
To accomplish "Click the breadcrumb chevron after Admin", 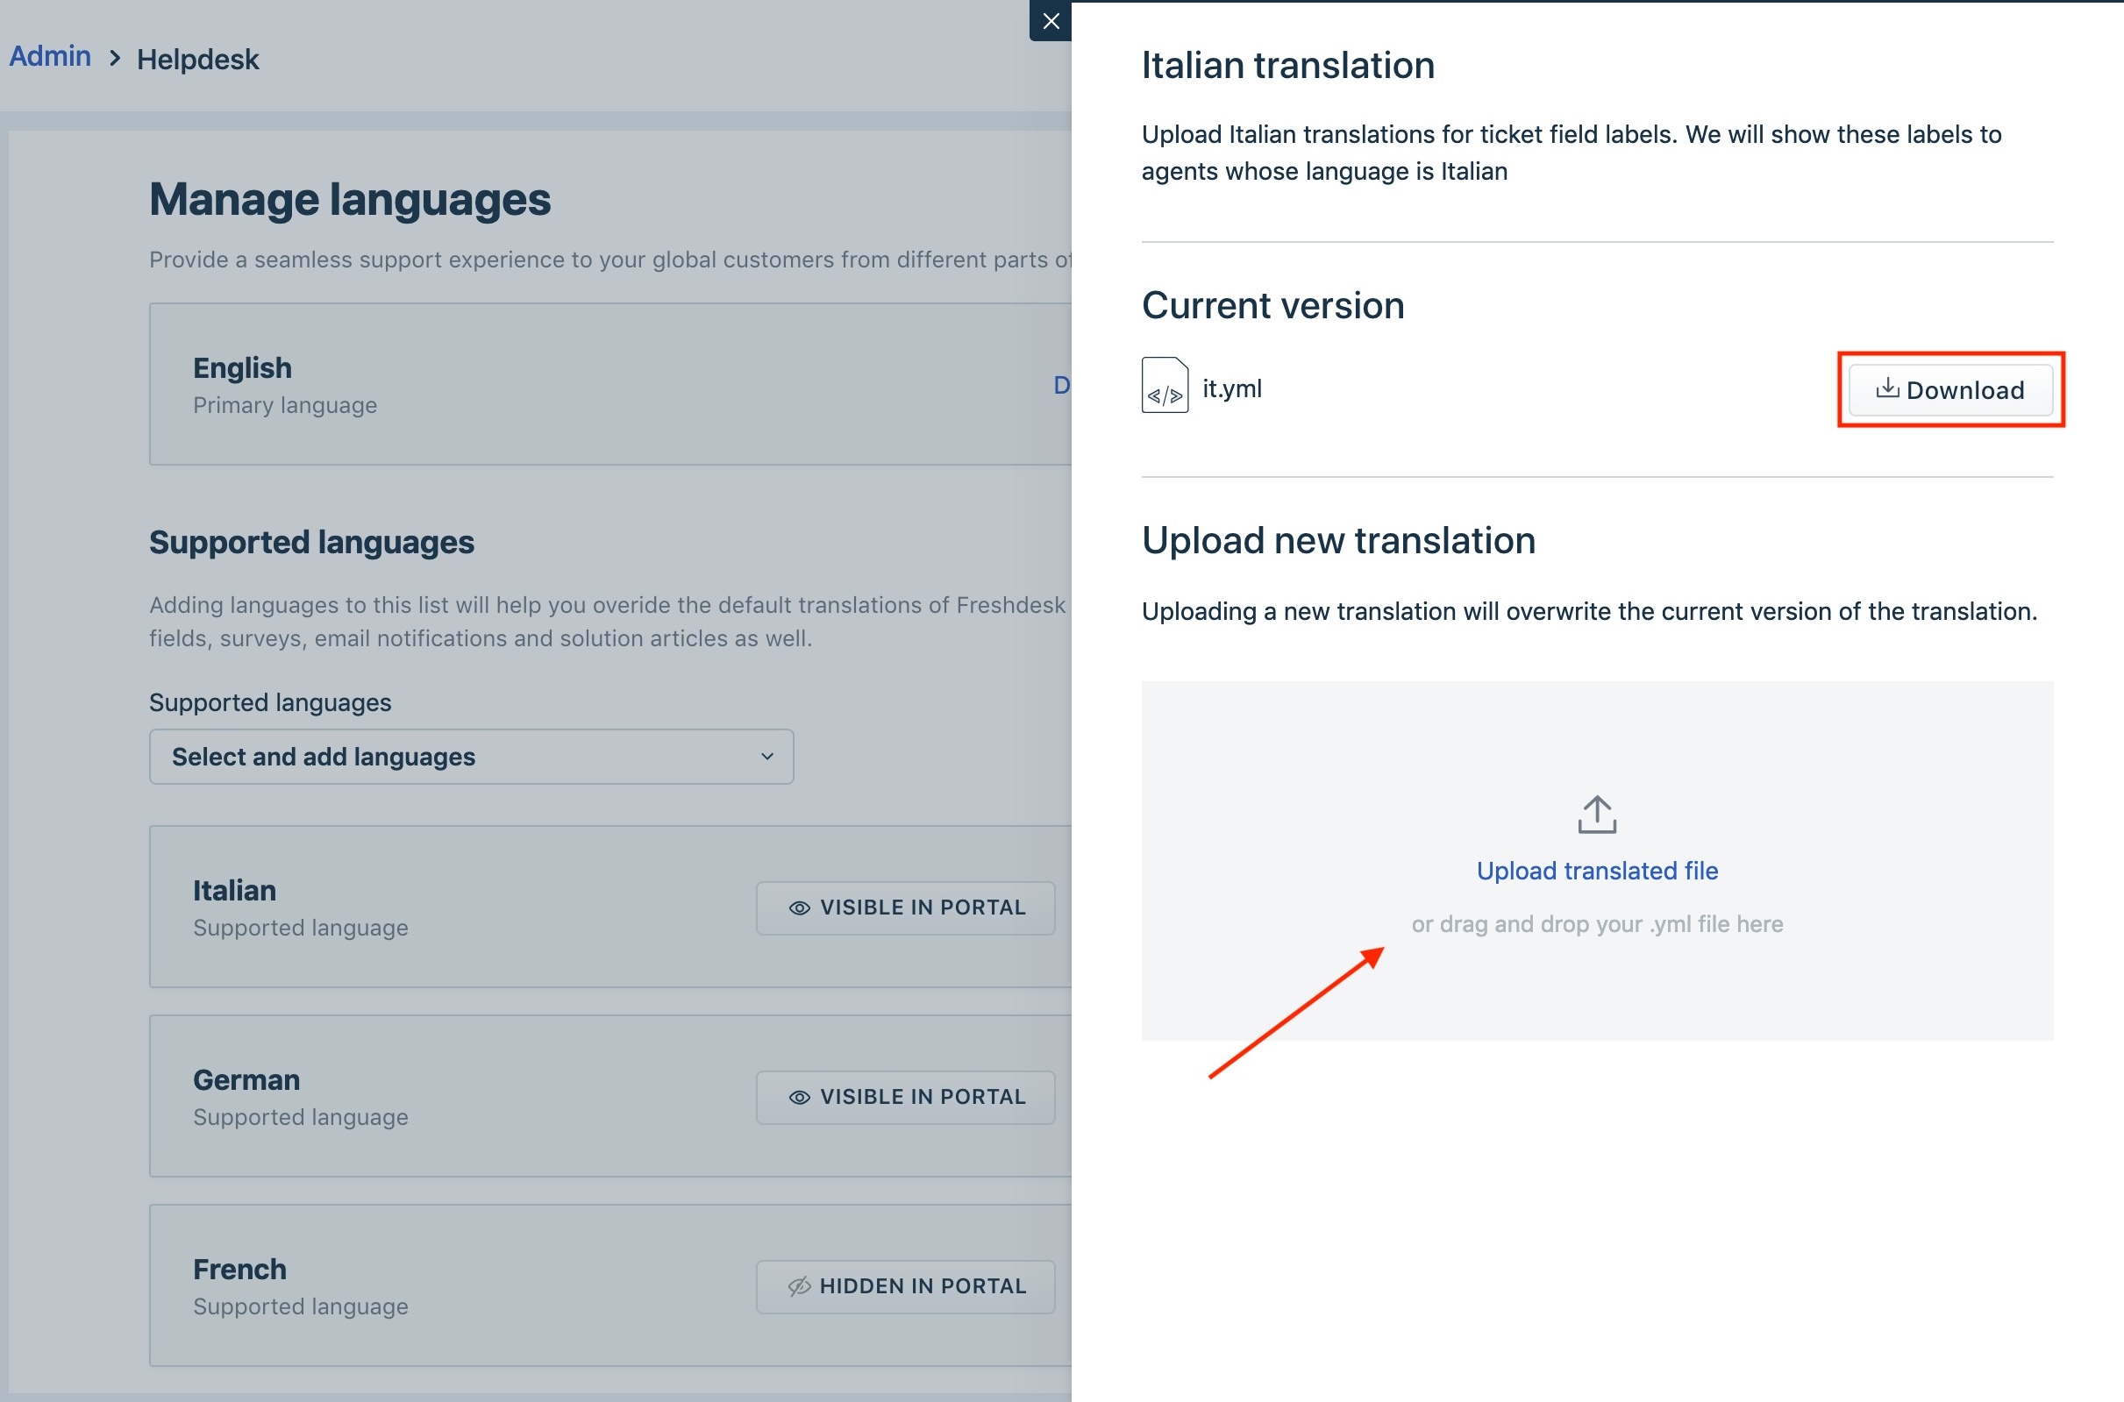I will 115,59.
